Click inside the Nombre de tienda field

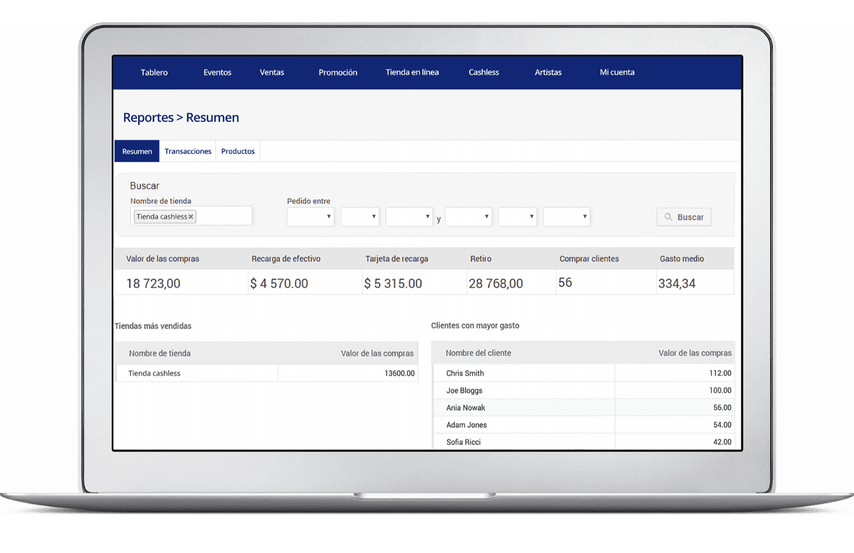224,217
